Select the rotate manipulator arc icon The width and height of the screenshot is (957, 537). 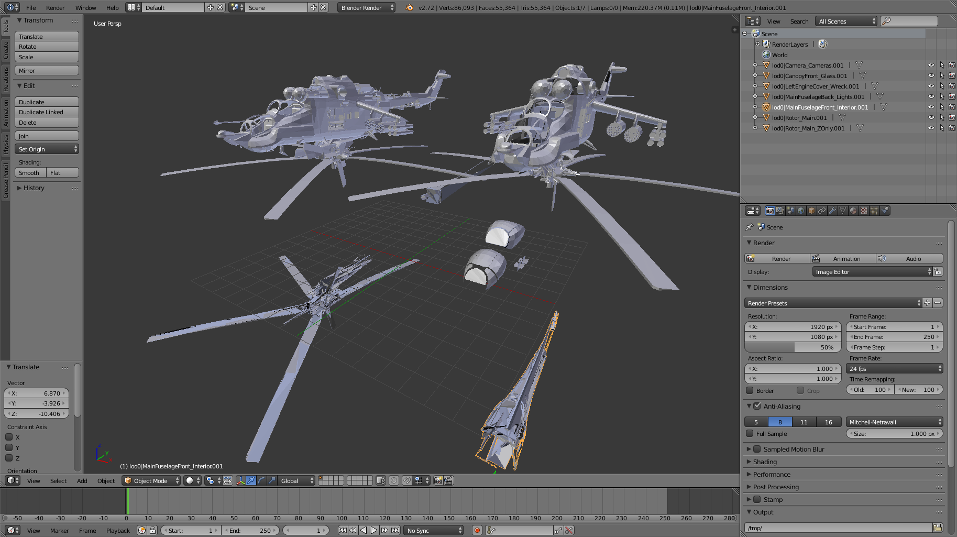click(x=261, y=480)
